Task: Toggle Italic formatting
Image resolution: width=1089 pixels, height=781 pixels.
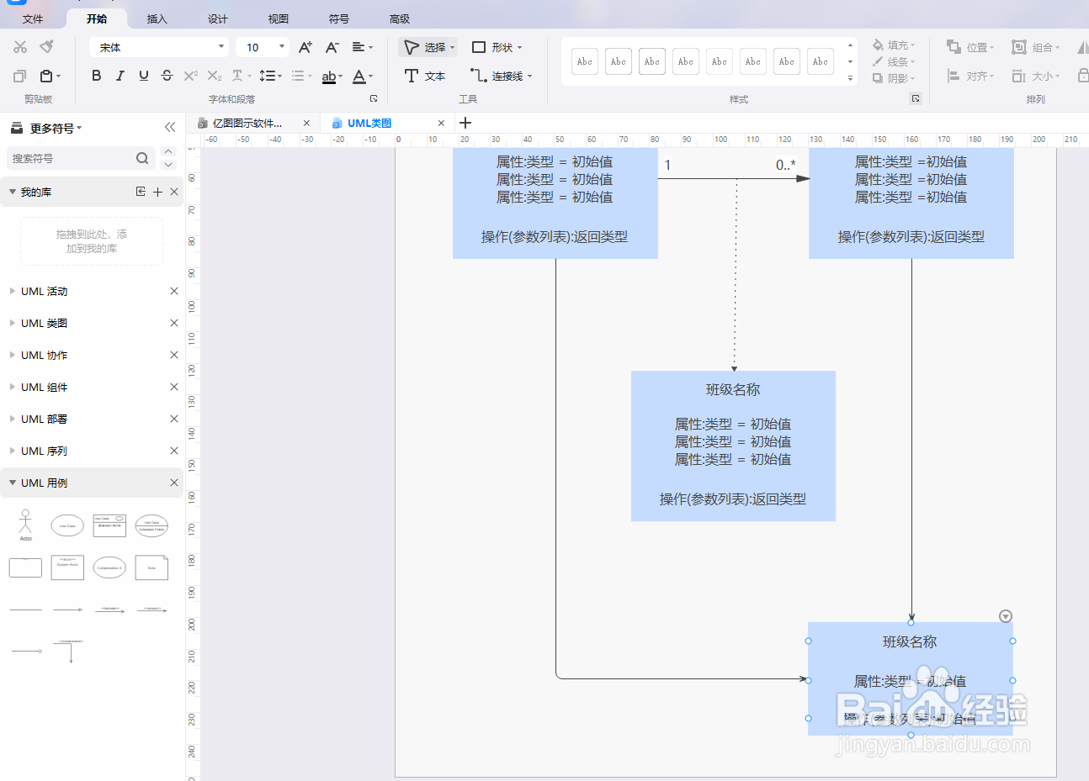Action: [x=120, y=76]
